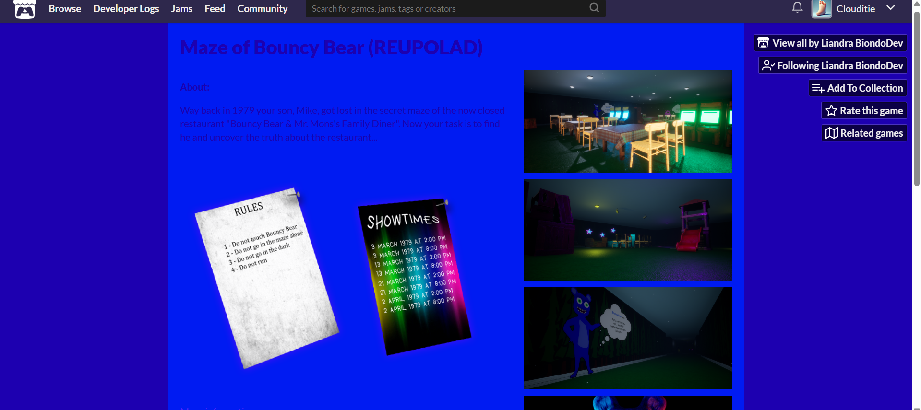Click Clouditie's profile avatar

click(x=821, y=9)
